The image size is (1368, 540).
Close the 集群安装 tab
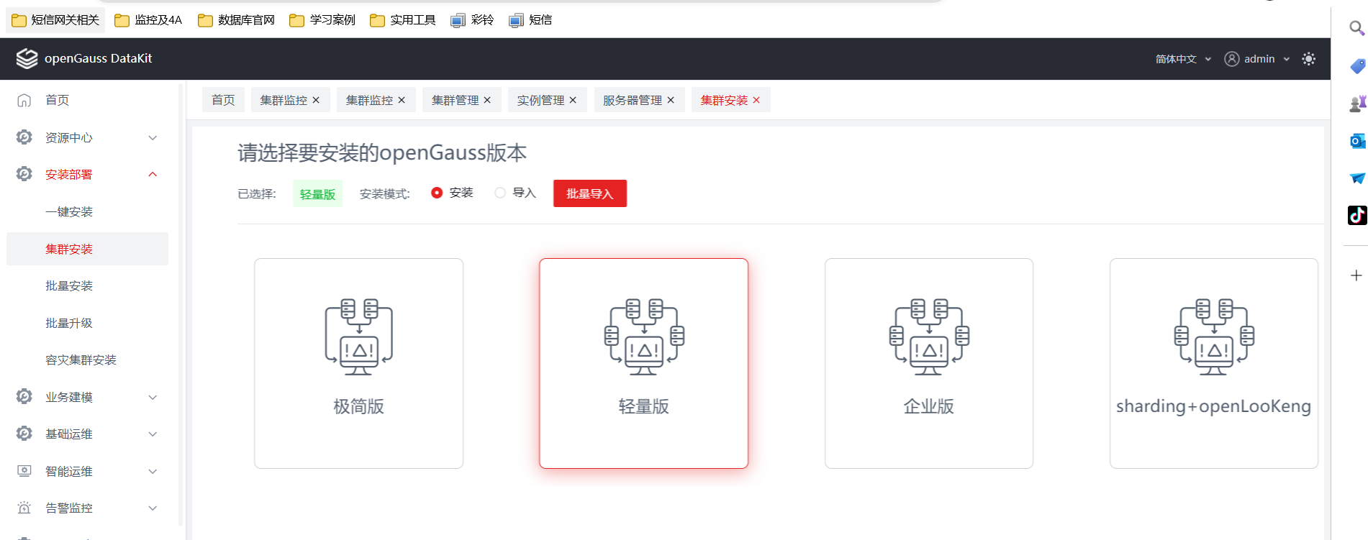point(756,100)
